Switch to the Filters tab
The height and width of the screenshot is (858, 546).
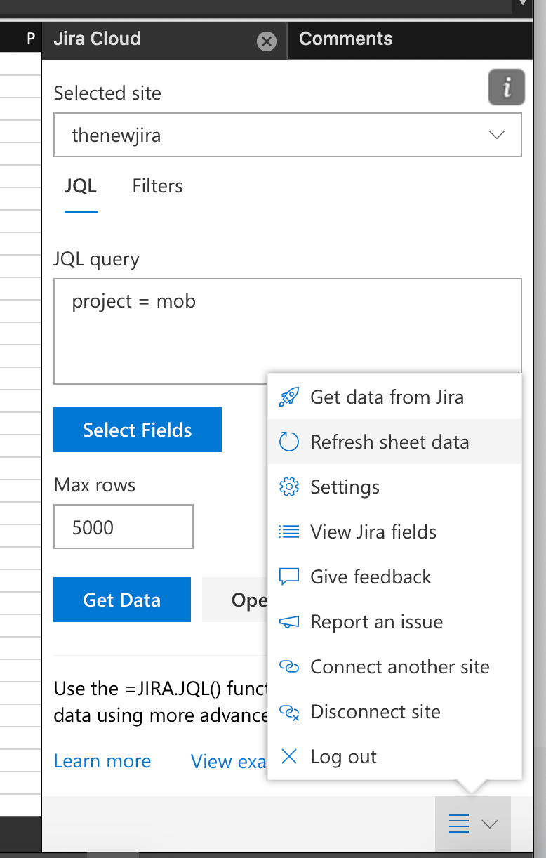click(x=157, y=186)
